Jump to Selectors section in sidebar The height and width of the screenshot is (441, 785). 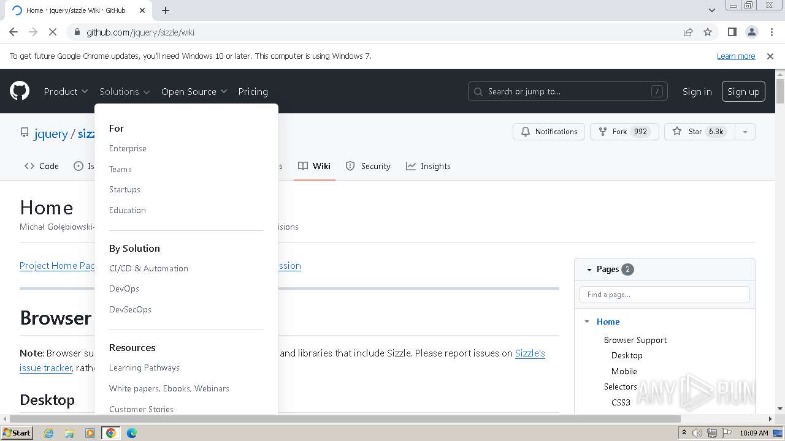coord(620,386)
